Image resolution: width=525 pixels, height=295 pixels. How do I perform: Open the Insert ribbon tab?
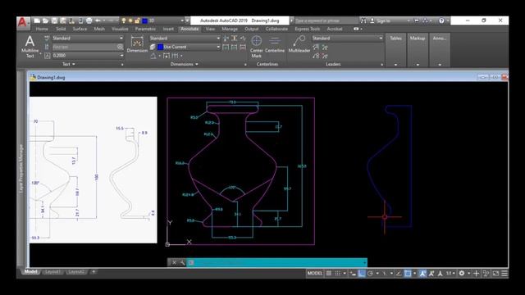(x=168, y=29)
